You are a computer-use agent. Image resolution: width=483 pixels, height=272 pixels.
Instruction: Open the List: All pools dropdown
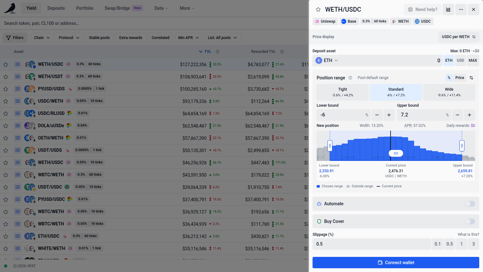[x=223, y=38]
